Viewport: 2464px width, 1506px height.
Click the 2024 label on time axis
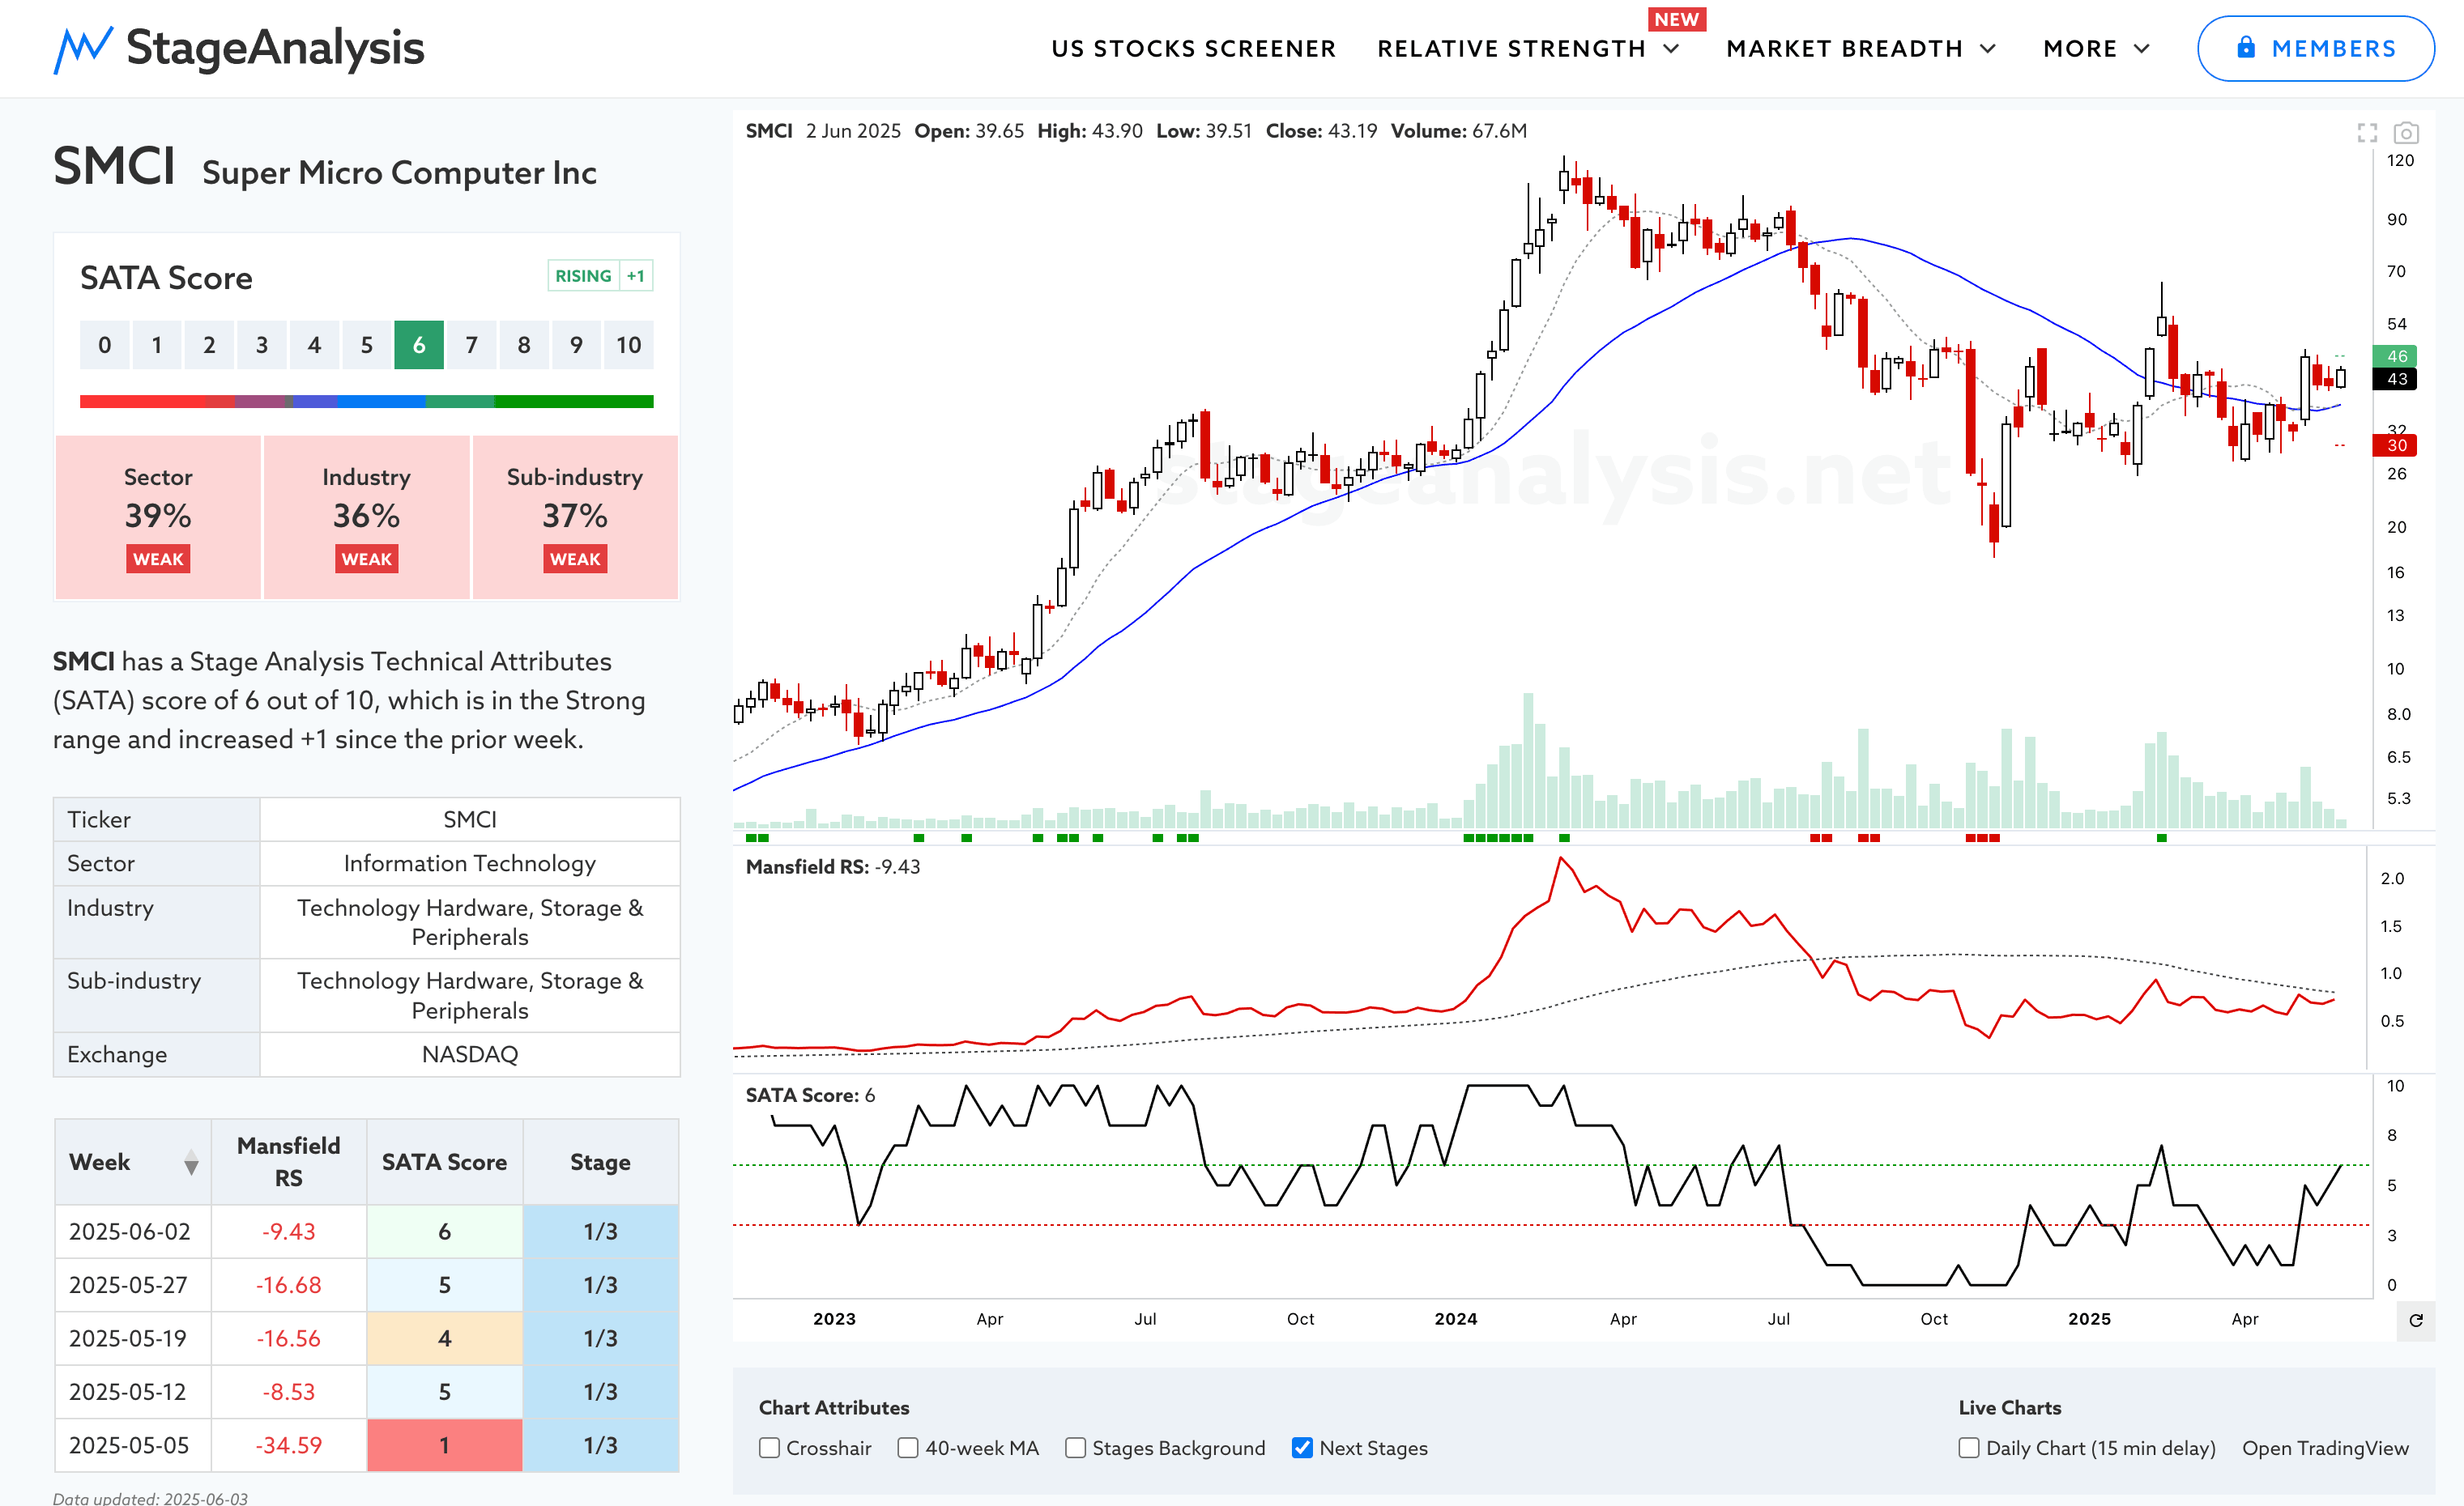pyautogui.click(x=1455, y=1319)
